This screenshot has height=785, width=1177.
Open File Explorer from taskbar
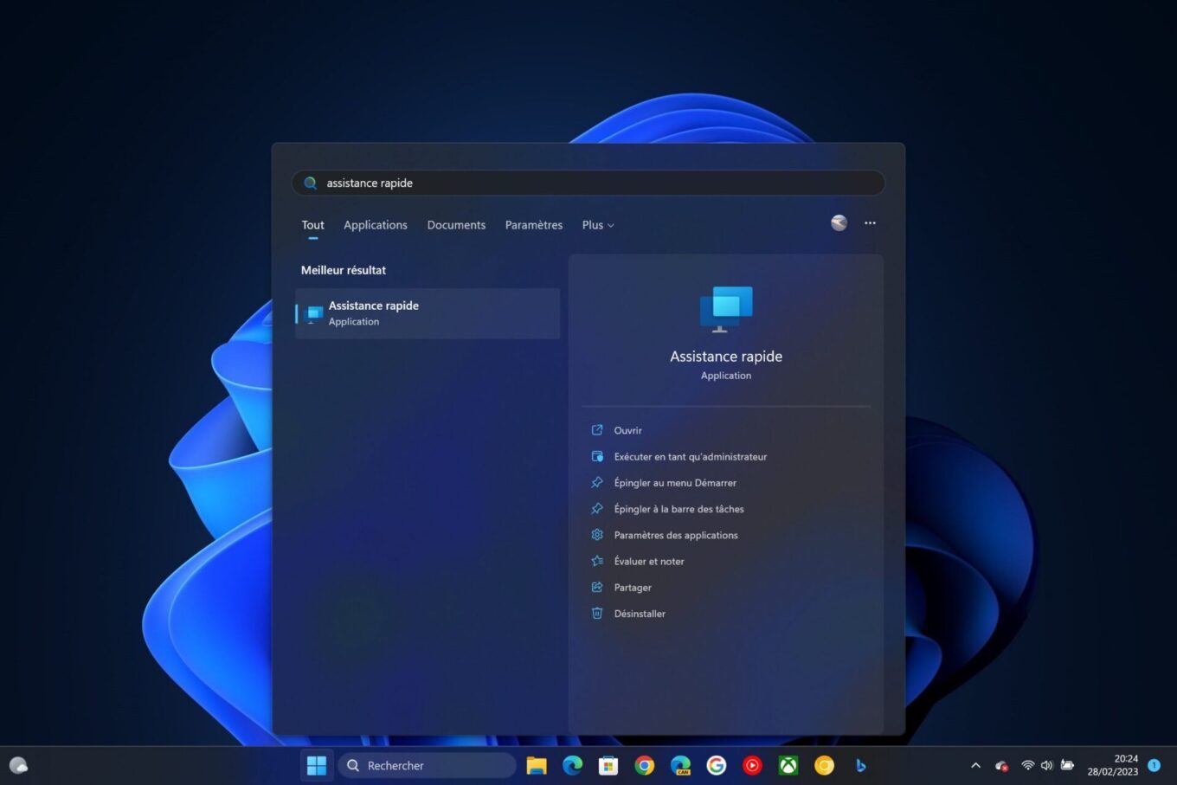coord(537,766)
